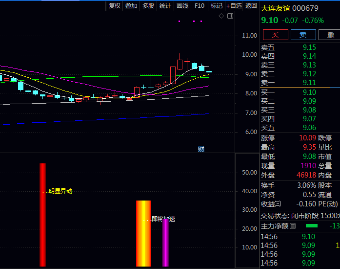Click the diamond icon above the chart
Viewport: 340px width, 269px height.
[221, 16]
